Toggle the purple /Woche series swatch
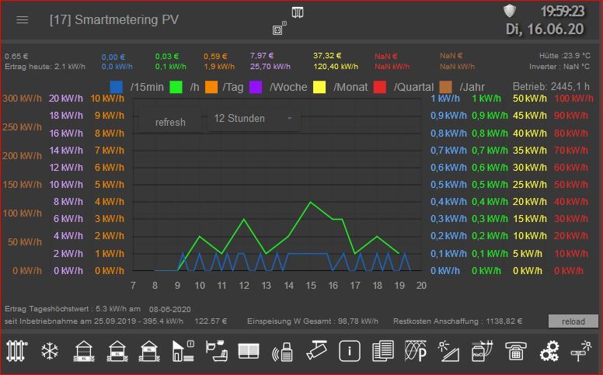The width and height of the screenshot is (603, 375). coord(256,87)
